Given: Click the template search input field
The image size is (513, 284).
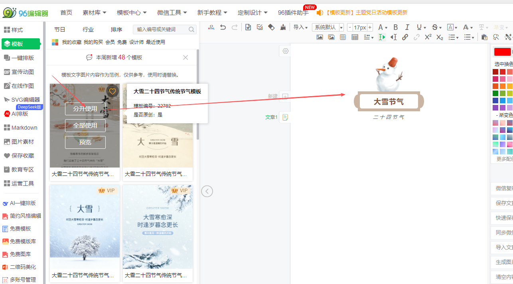Looking at the screenshot, I should click(x=161, y=30).
